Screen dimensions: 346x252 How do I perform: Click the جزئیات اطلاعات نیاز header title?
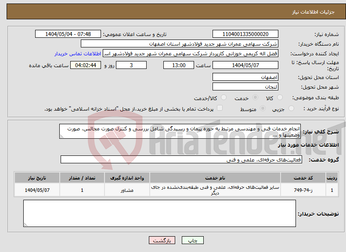point(314,12)
